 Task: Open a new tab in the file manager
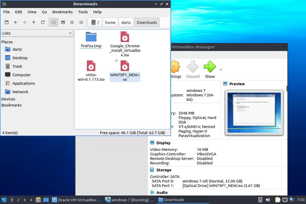point(7,23)
